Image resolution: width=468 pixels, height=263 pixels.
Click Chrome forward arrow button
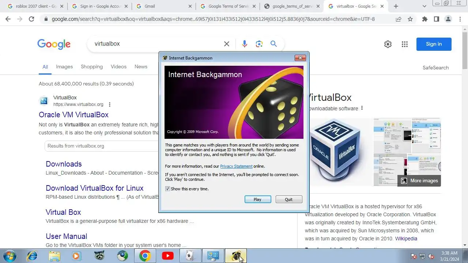pyautogui.click(x=20, y=19)
